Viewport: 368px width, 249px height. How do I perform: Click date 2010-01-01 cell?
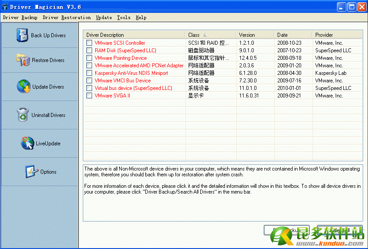pos(289,88)
